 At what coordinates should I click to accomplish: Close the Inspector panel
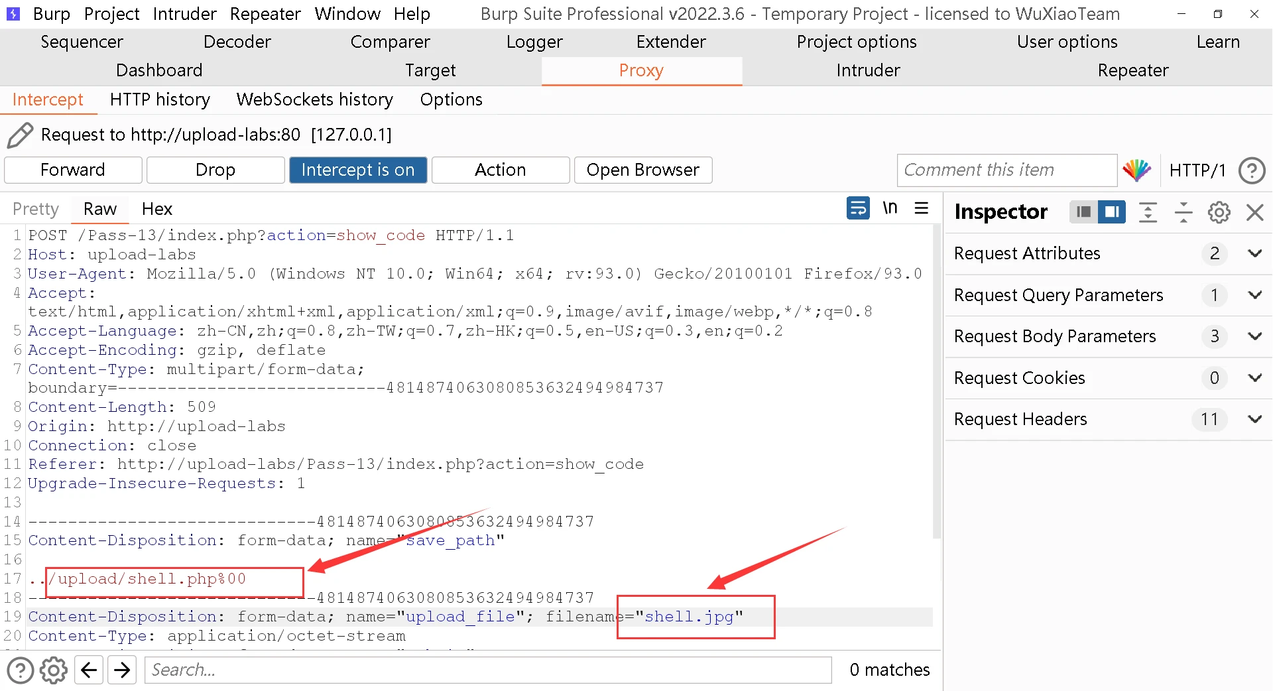pyautogui.click(x=1254, y=212)
